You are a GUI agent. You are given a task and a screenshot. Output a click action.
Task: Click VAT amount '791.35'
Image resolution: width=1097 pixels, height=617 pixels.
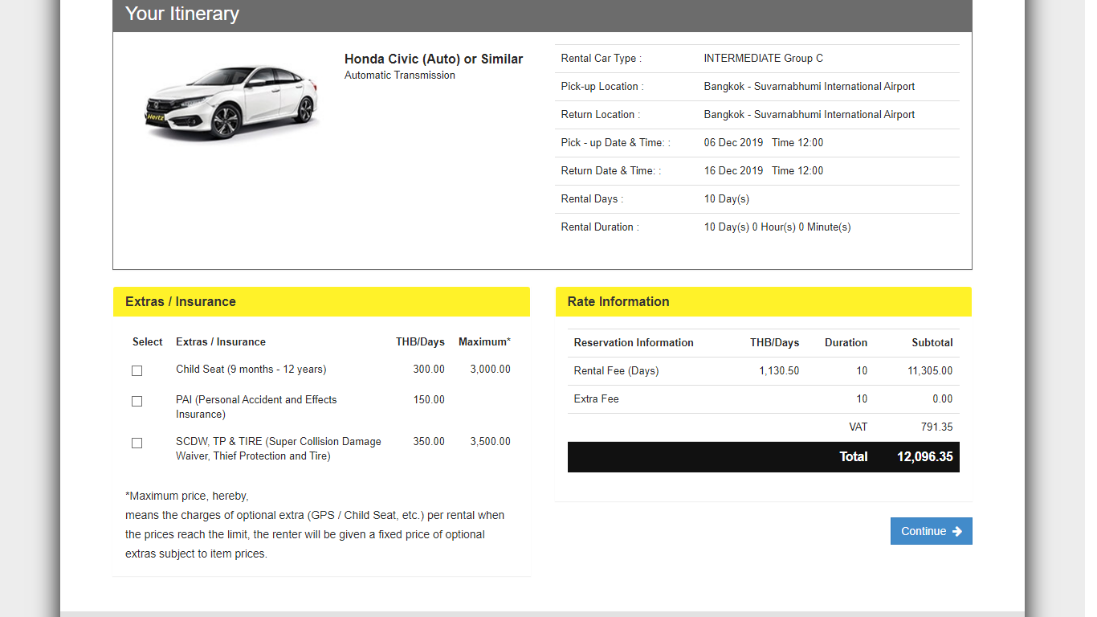tap(937, 427)
